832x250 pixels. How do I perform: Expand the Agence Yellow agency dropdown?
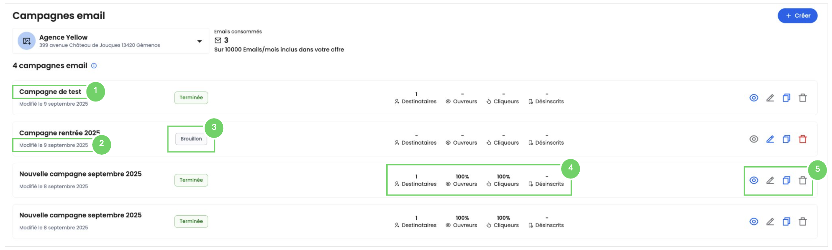click(199, 41)
